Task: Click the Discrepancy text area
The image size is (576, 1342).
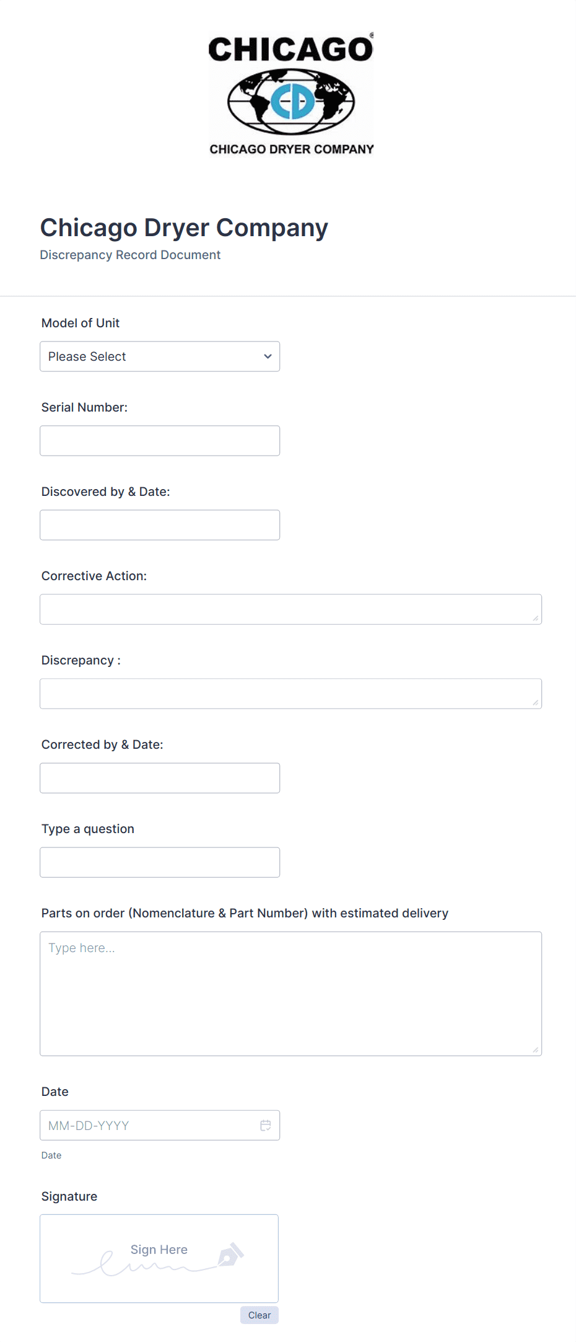Action: [x=290, y=693]
